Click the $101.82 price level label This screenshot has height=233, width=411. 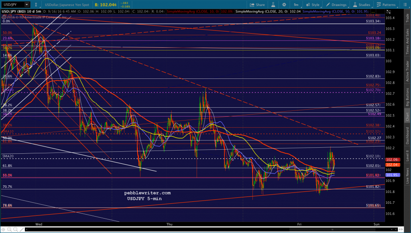coord(373,187)
